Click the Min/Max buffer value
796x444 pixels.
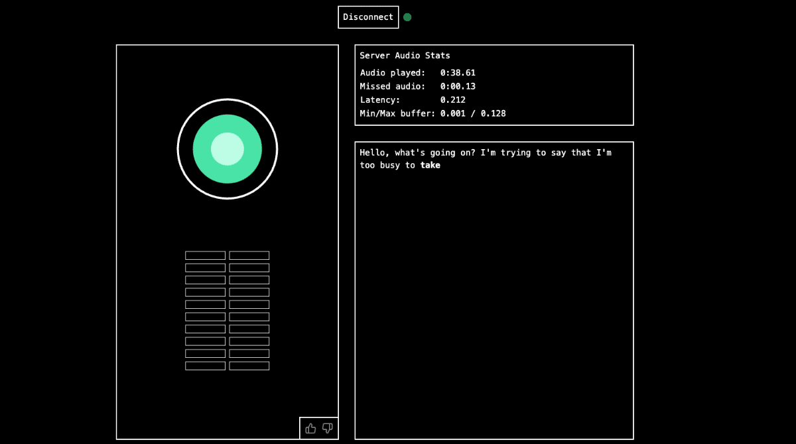[473, 113]
